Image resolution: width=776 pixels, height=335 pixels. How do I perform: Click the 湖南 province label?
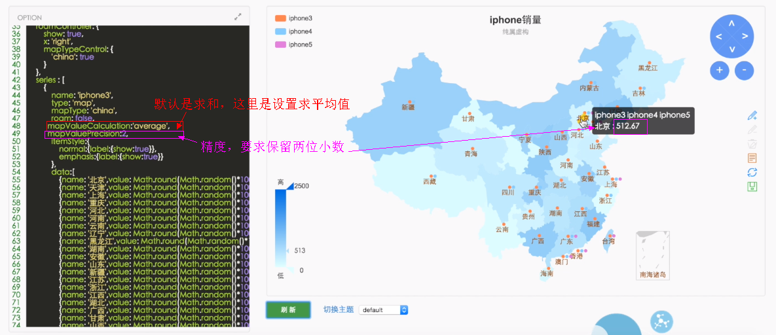point(555,213)
